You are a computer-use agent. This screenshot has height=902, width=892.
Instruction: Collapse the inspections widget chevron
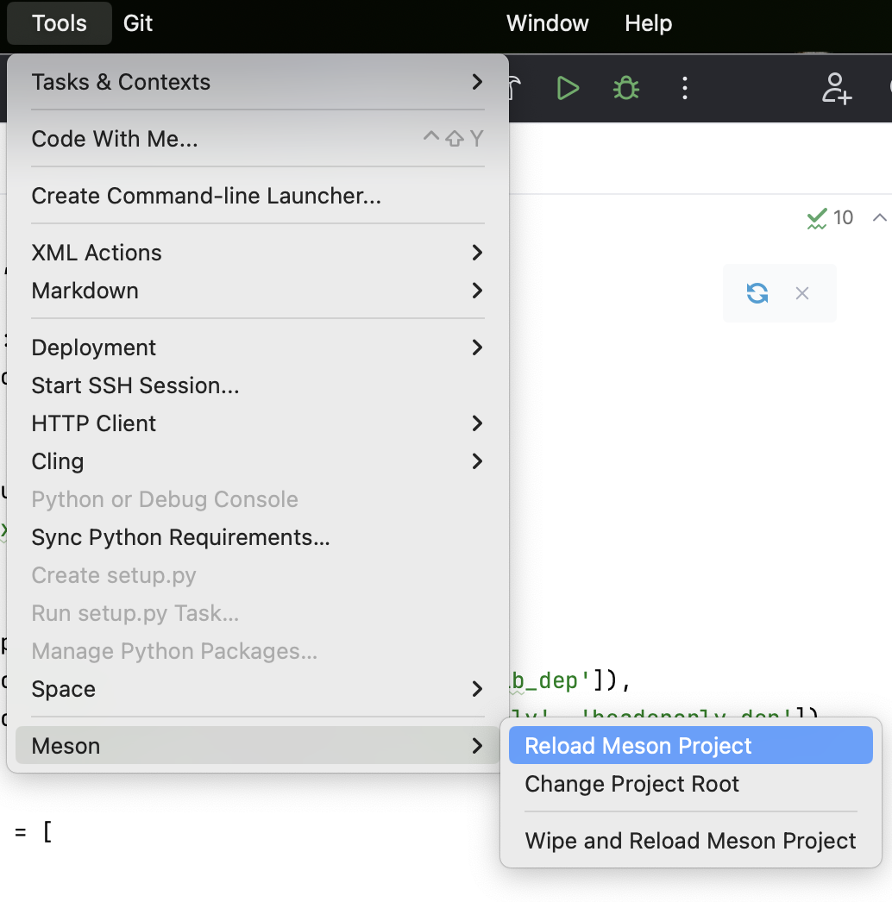pyautogui.click(x=881, y=218)
